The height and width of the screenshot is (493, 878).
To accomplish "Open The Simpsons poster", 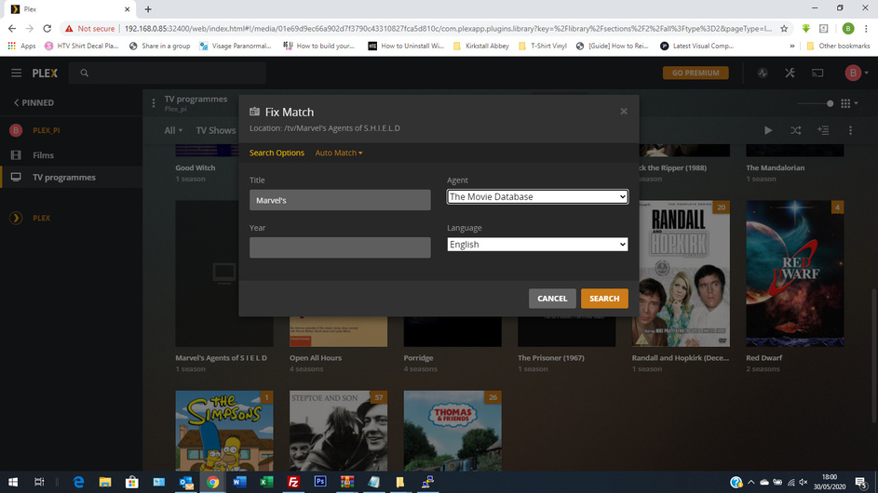I will [224, 431].
